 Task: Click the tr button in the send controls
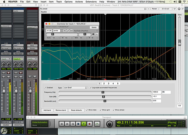click(97, 34)
